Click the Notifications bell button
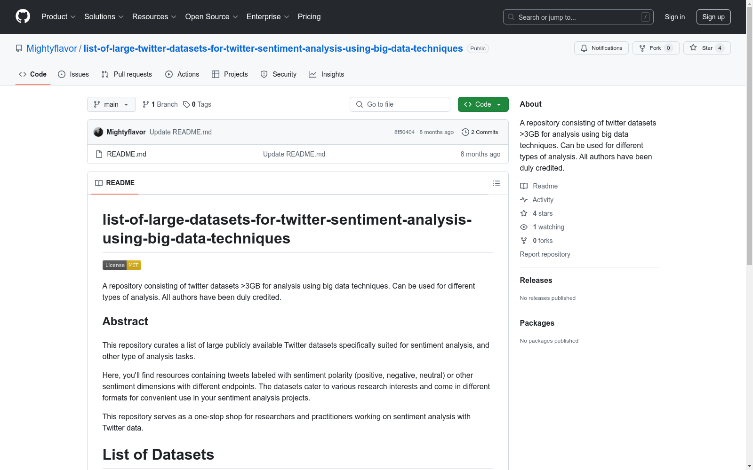The height and width of the screenshot is (470, 753). pos(601,48)
